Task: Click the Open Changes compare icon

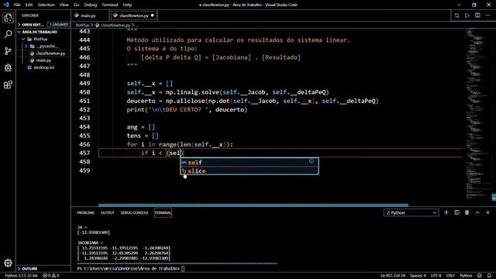Action: [456, 15]
